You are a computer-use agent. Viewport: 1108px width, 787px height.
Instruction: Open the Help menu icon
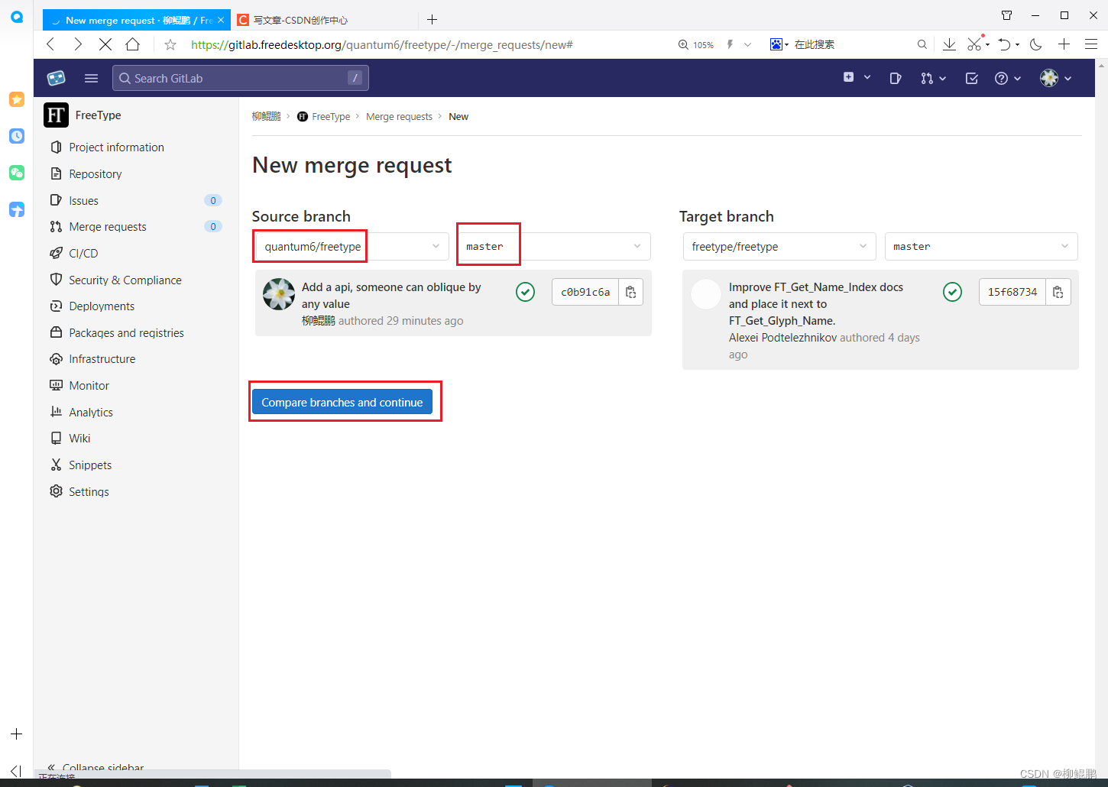pos(1007,78)
